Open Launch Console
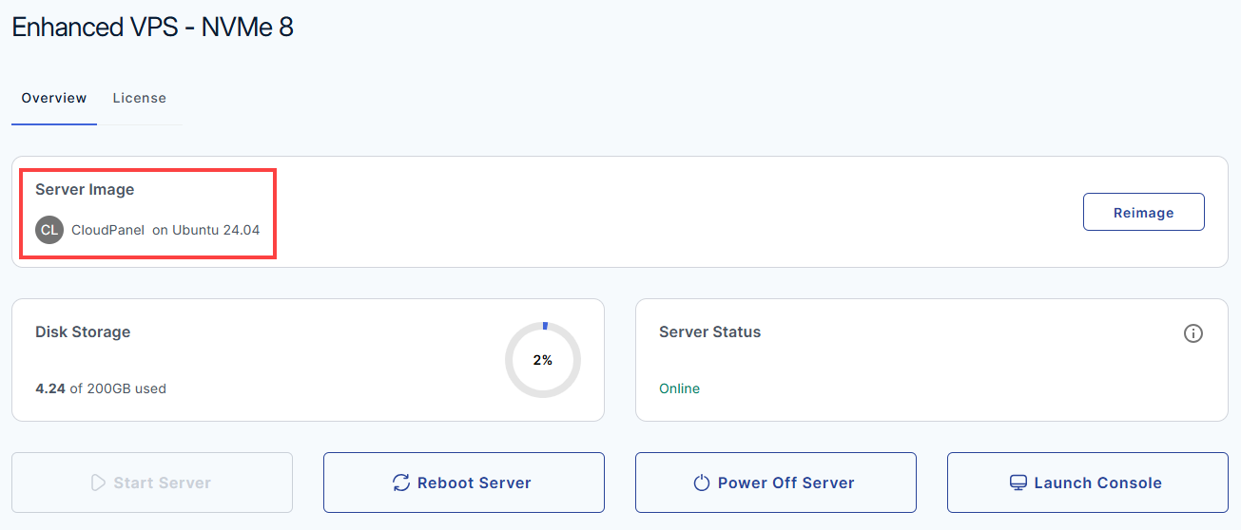The width and height of the screenshot is (1241, 530). (x=1088, y=483)
